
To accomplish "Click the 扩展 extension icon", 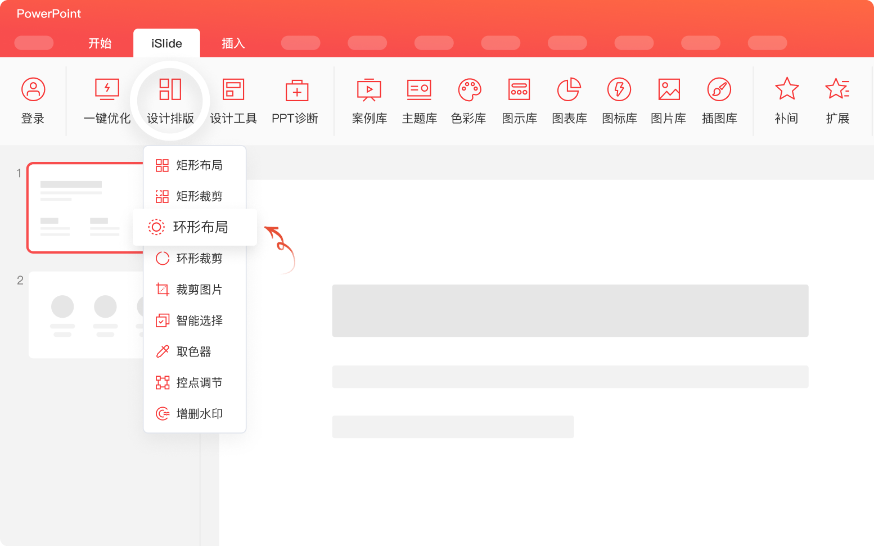I will [837, 89].
